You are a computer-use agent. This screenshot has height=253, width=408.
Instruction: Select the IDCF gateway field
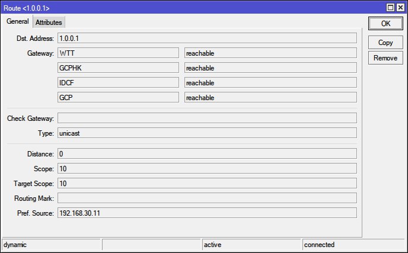(118, 82)
